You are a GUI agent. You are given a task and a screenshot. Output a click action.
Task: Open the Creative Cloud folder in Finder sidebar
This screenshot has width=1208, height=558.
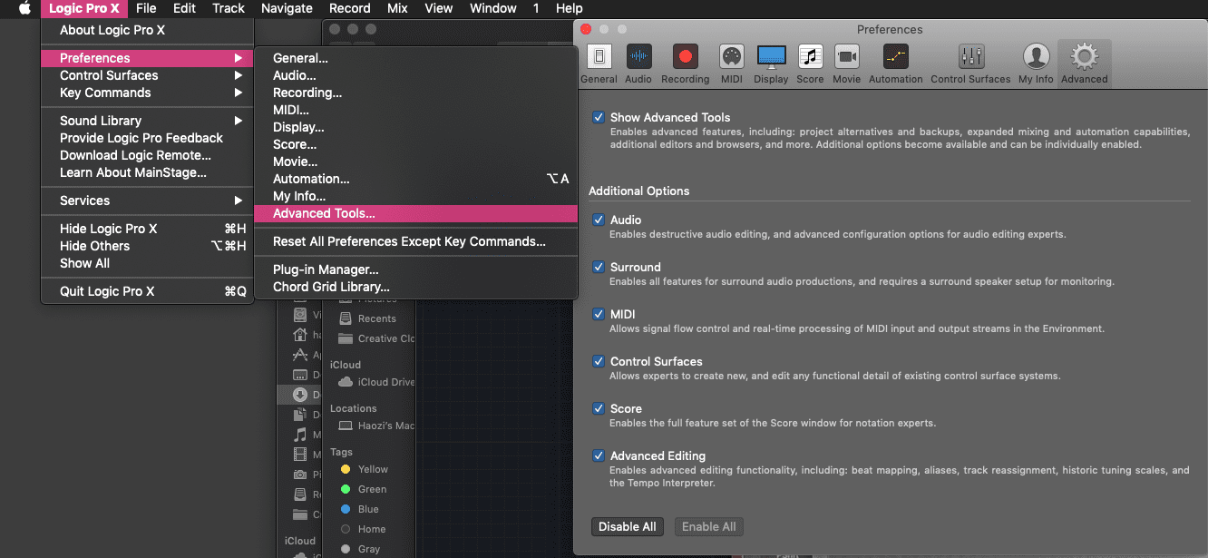(x=375, y=338)
